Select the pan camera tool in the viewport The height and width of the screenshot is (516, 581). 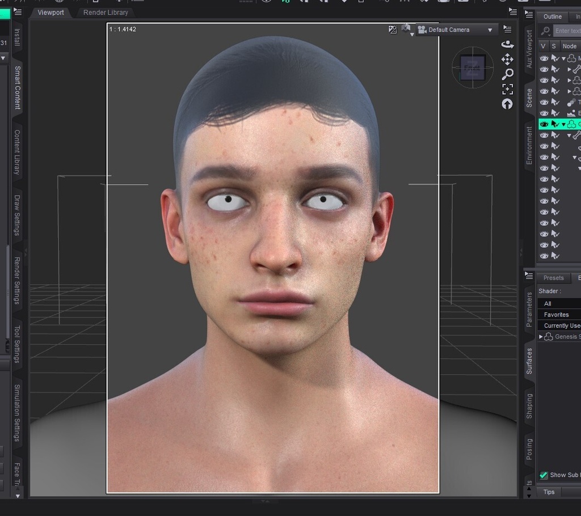pos(507,60)
